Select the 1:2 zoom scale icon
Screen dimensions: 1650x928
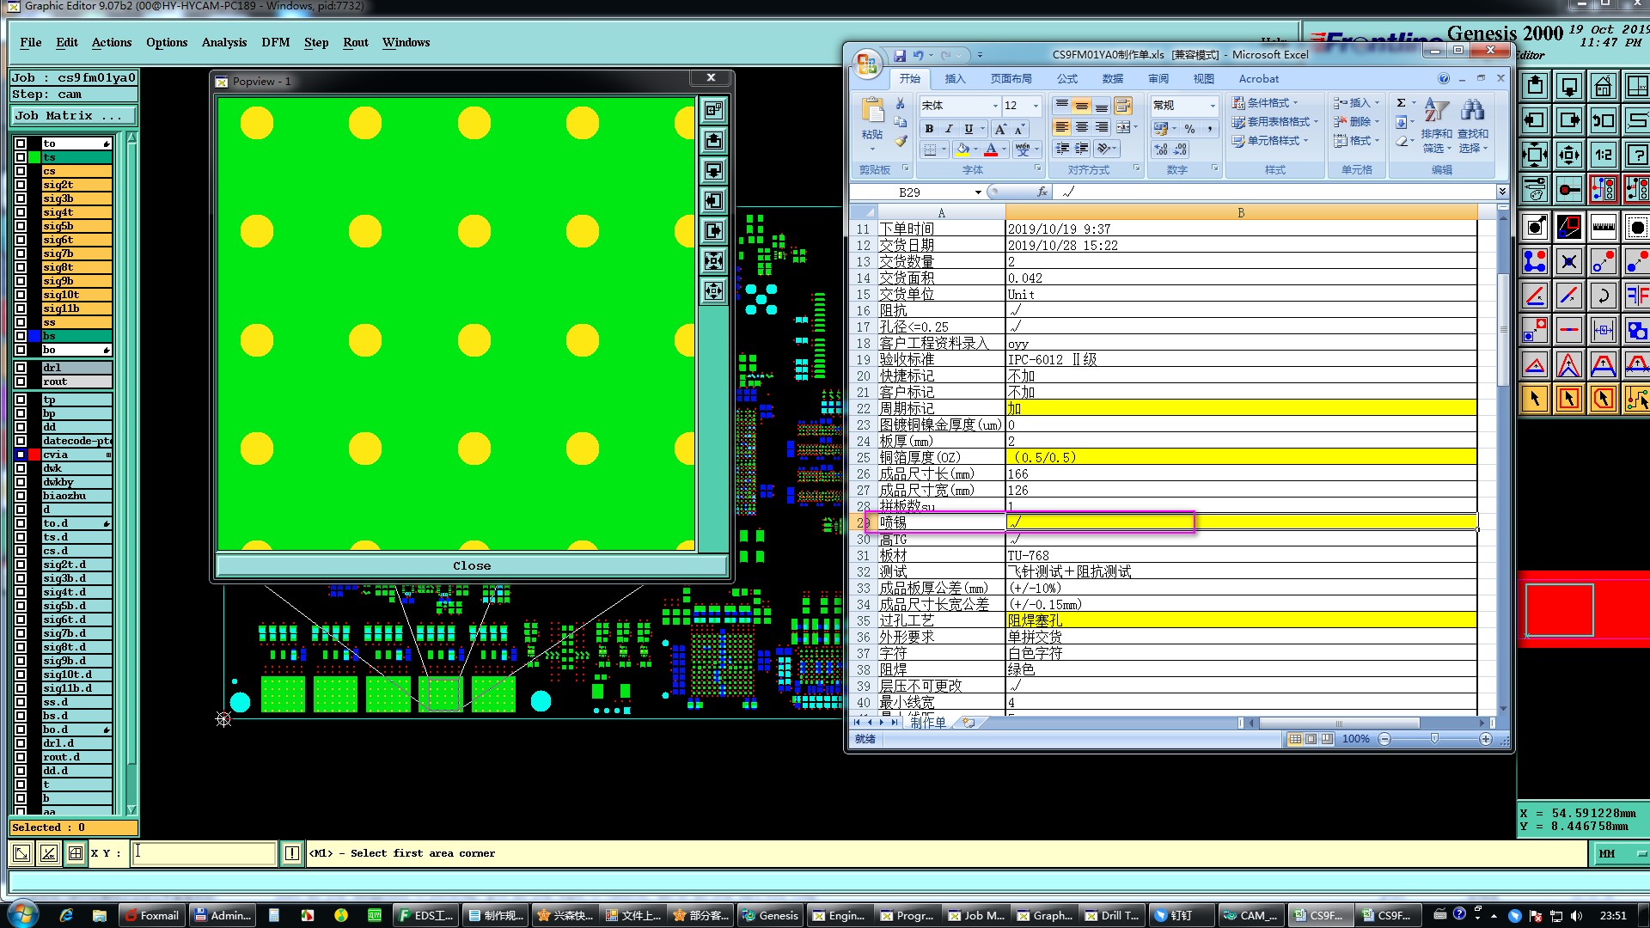tap(1603, 156)
